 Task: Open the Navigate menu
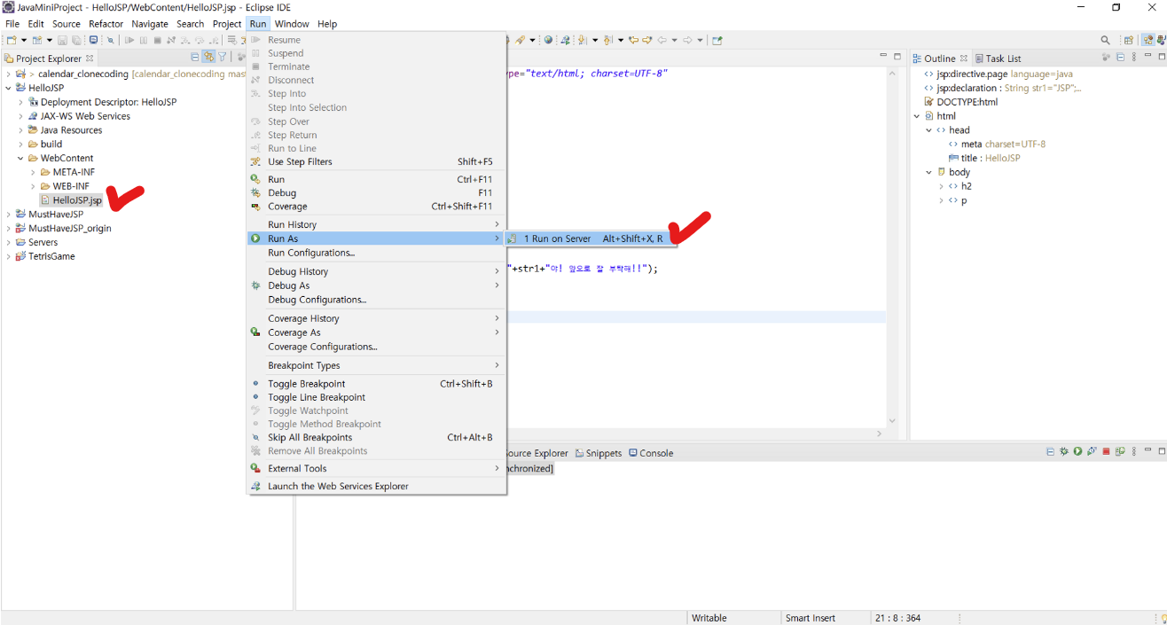tap(149, 24)
